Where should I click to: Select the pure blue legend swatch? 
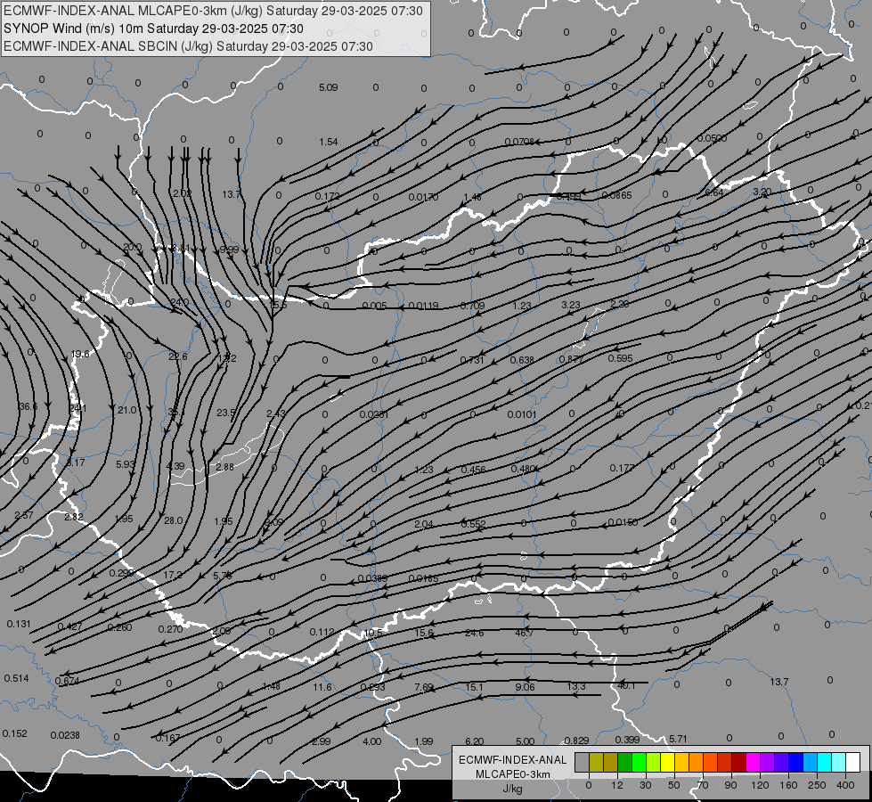pos(795,762)
